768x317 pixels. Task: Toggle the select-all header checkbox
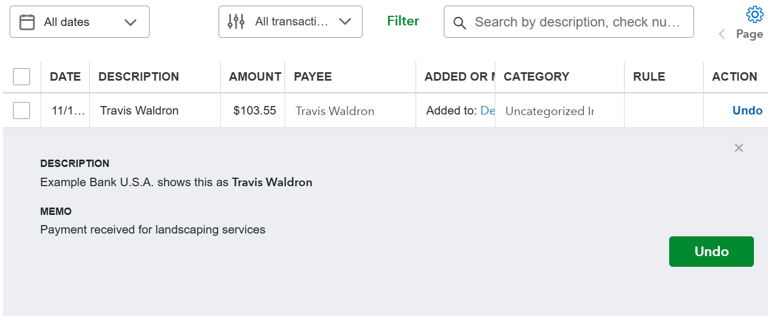tap(21, 77)
